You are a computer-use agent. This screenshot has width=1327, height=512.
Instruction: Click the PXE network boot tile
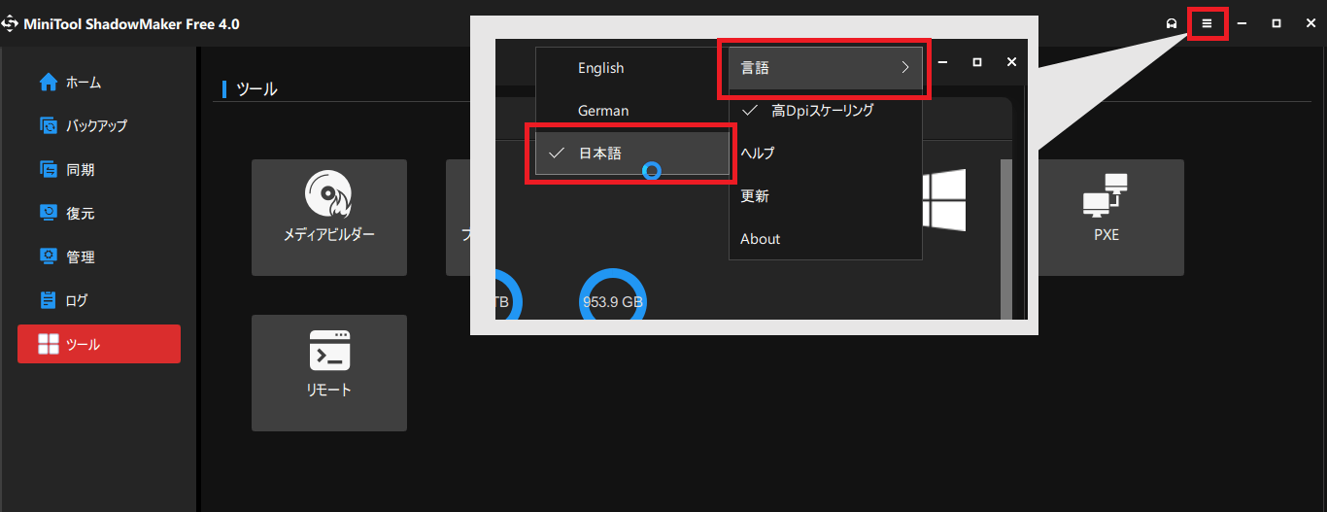click(1106, 217)
